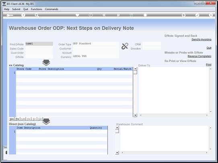Viewport: 218px width, 163px height.
Task: Click the catalog grid scroll-down arrow
Action: point(135,115)
